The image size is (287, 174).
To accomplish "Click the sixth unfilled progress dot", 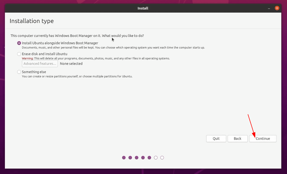I will 156,157.
